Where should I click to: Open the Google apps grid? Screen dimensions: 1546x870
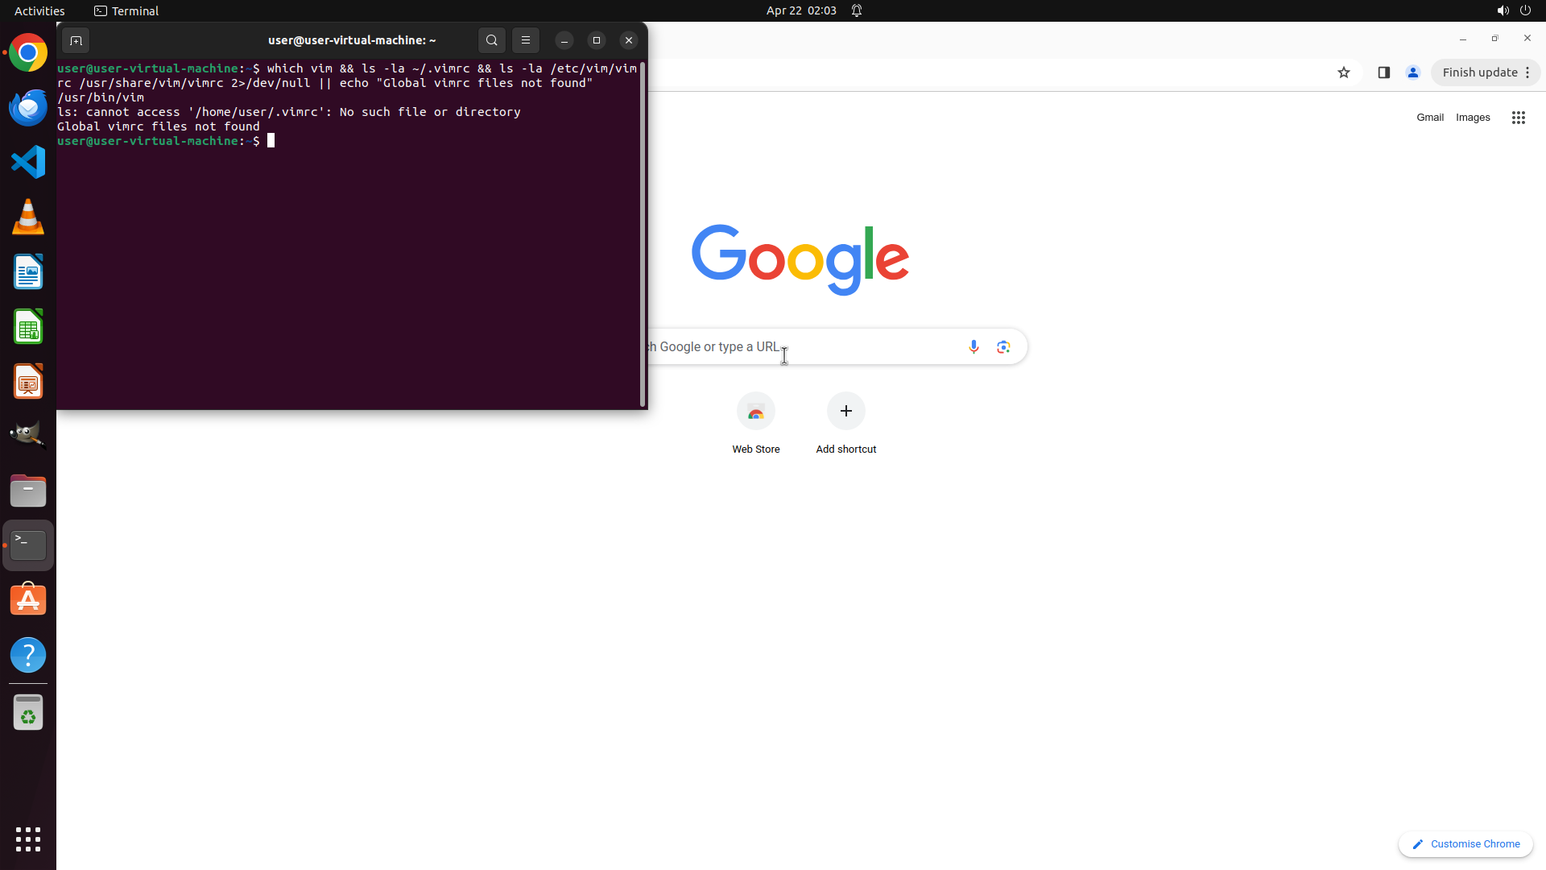pyautogui.click(x=1518, y=118)
